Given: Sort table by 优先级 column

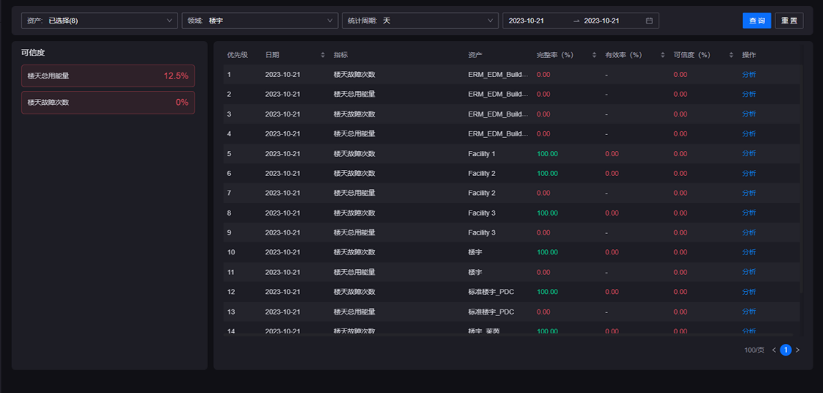Looking at the screenshot, I should tap(237, 55).
